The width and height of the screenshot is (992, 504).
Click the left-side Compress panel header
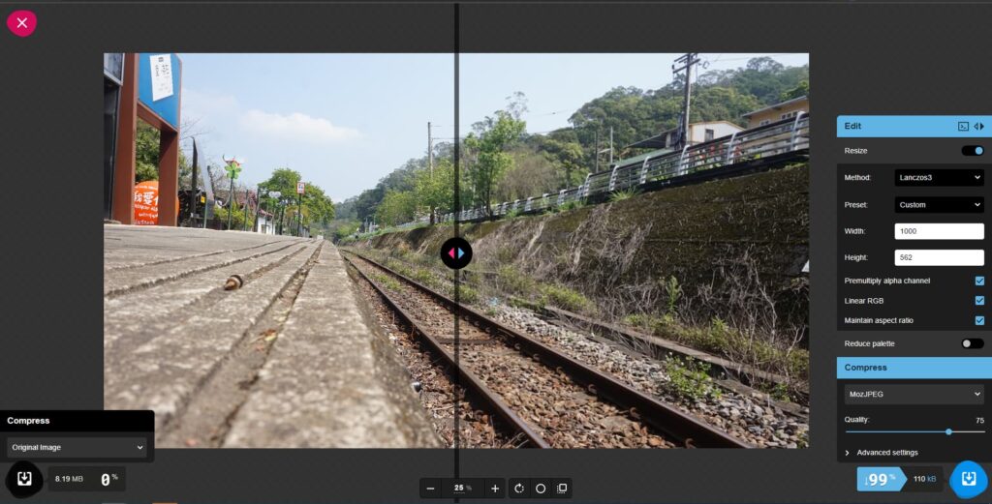(x=77, y=421)
